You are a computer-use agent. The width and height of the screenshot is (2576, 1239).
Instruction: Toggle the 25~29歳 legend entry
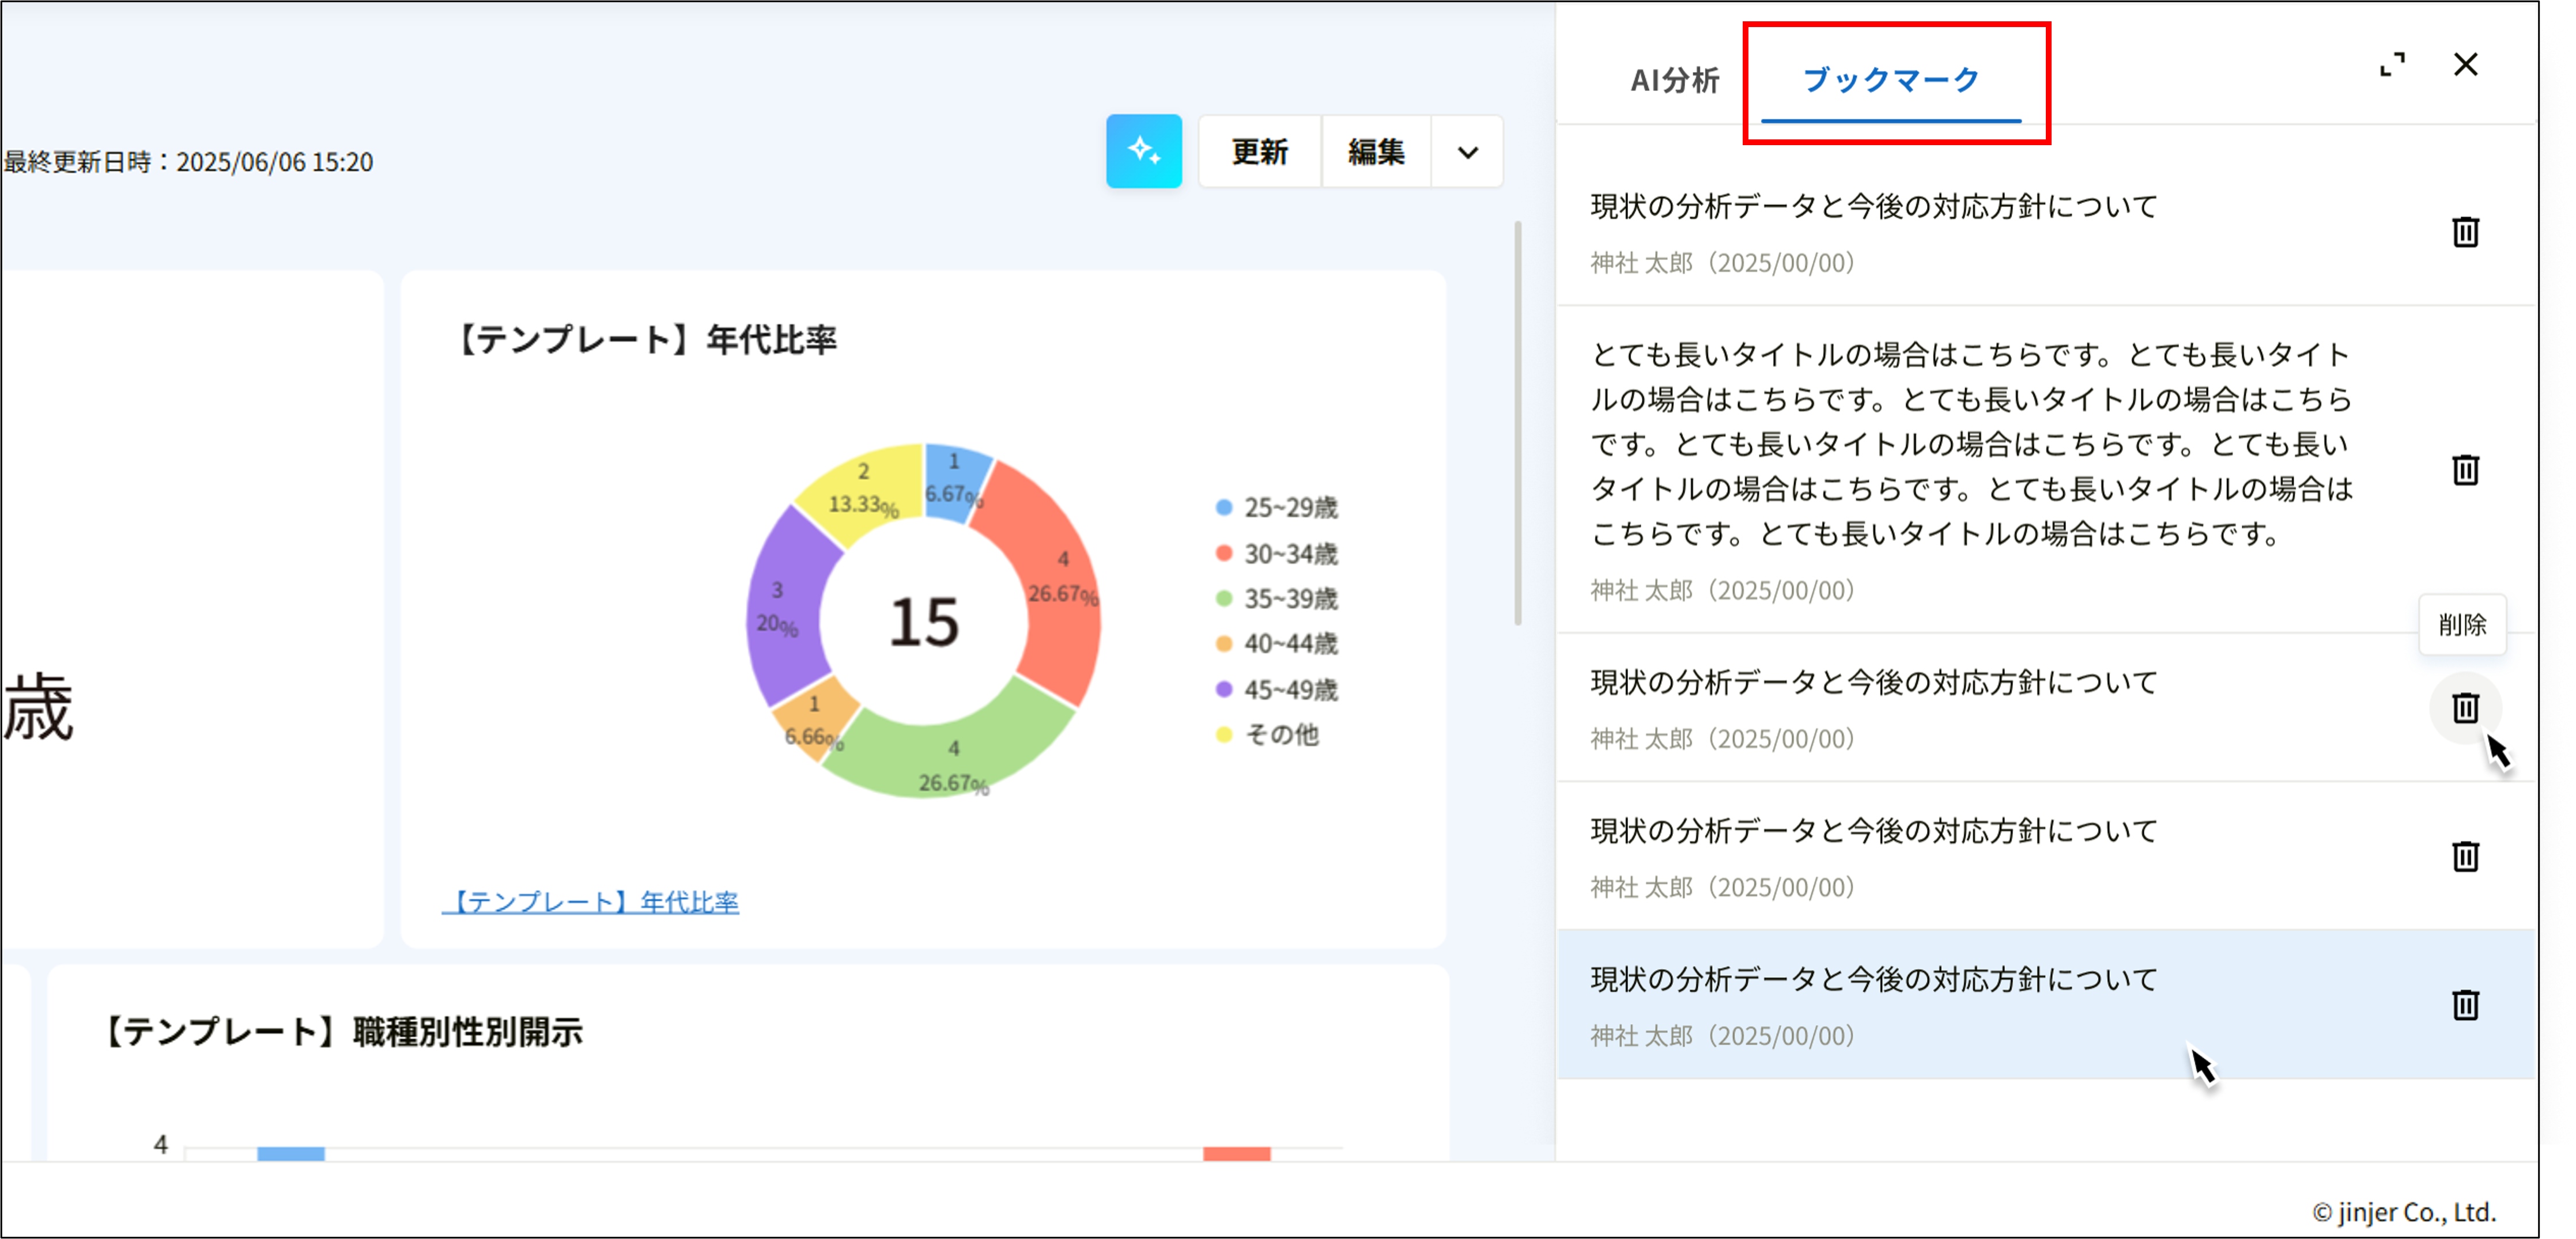(x=1290, y=507)
